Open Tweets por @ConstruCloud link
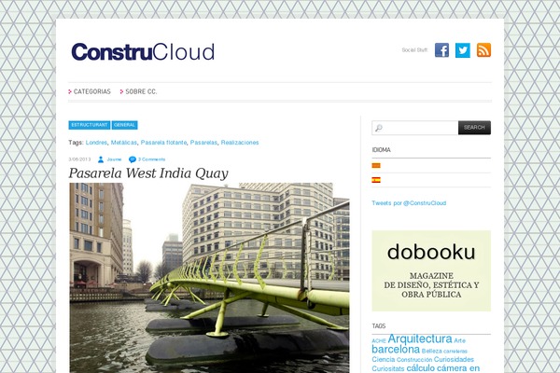 pos(409,203)
